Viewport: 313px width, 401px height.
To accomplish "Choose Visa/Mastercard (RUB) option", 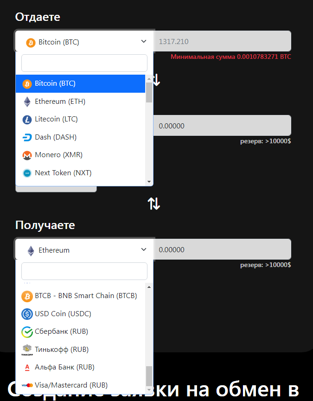I will [81, 385].
